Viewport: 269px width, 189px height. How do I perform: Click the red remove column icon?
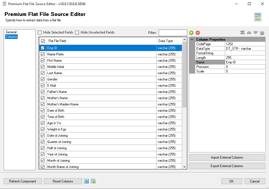(198, 33)
